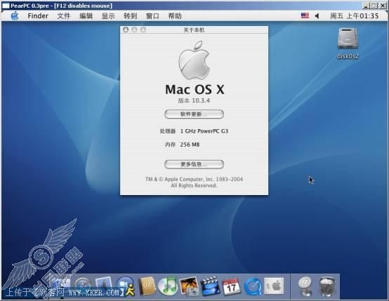Click processor text 1 GHz PowerPC G3

(204, 131)
